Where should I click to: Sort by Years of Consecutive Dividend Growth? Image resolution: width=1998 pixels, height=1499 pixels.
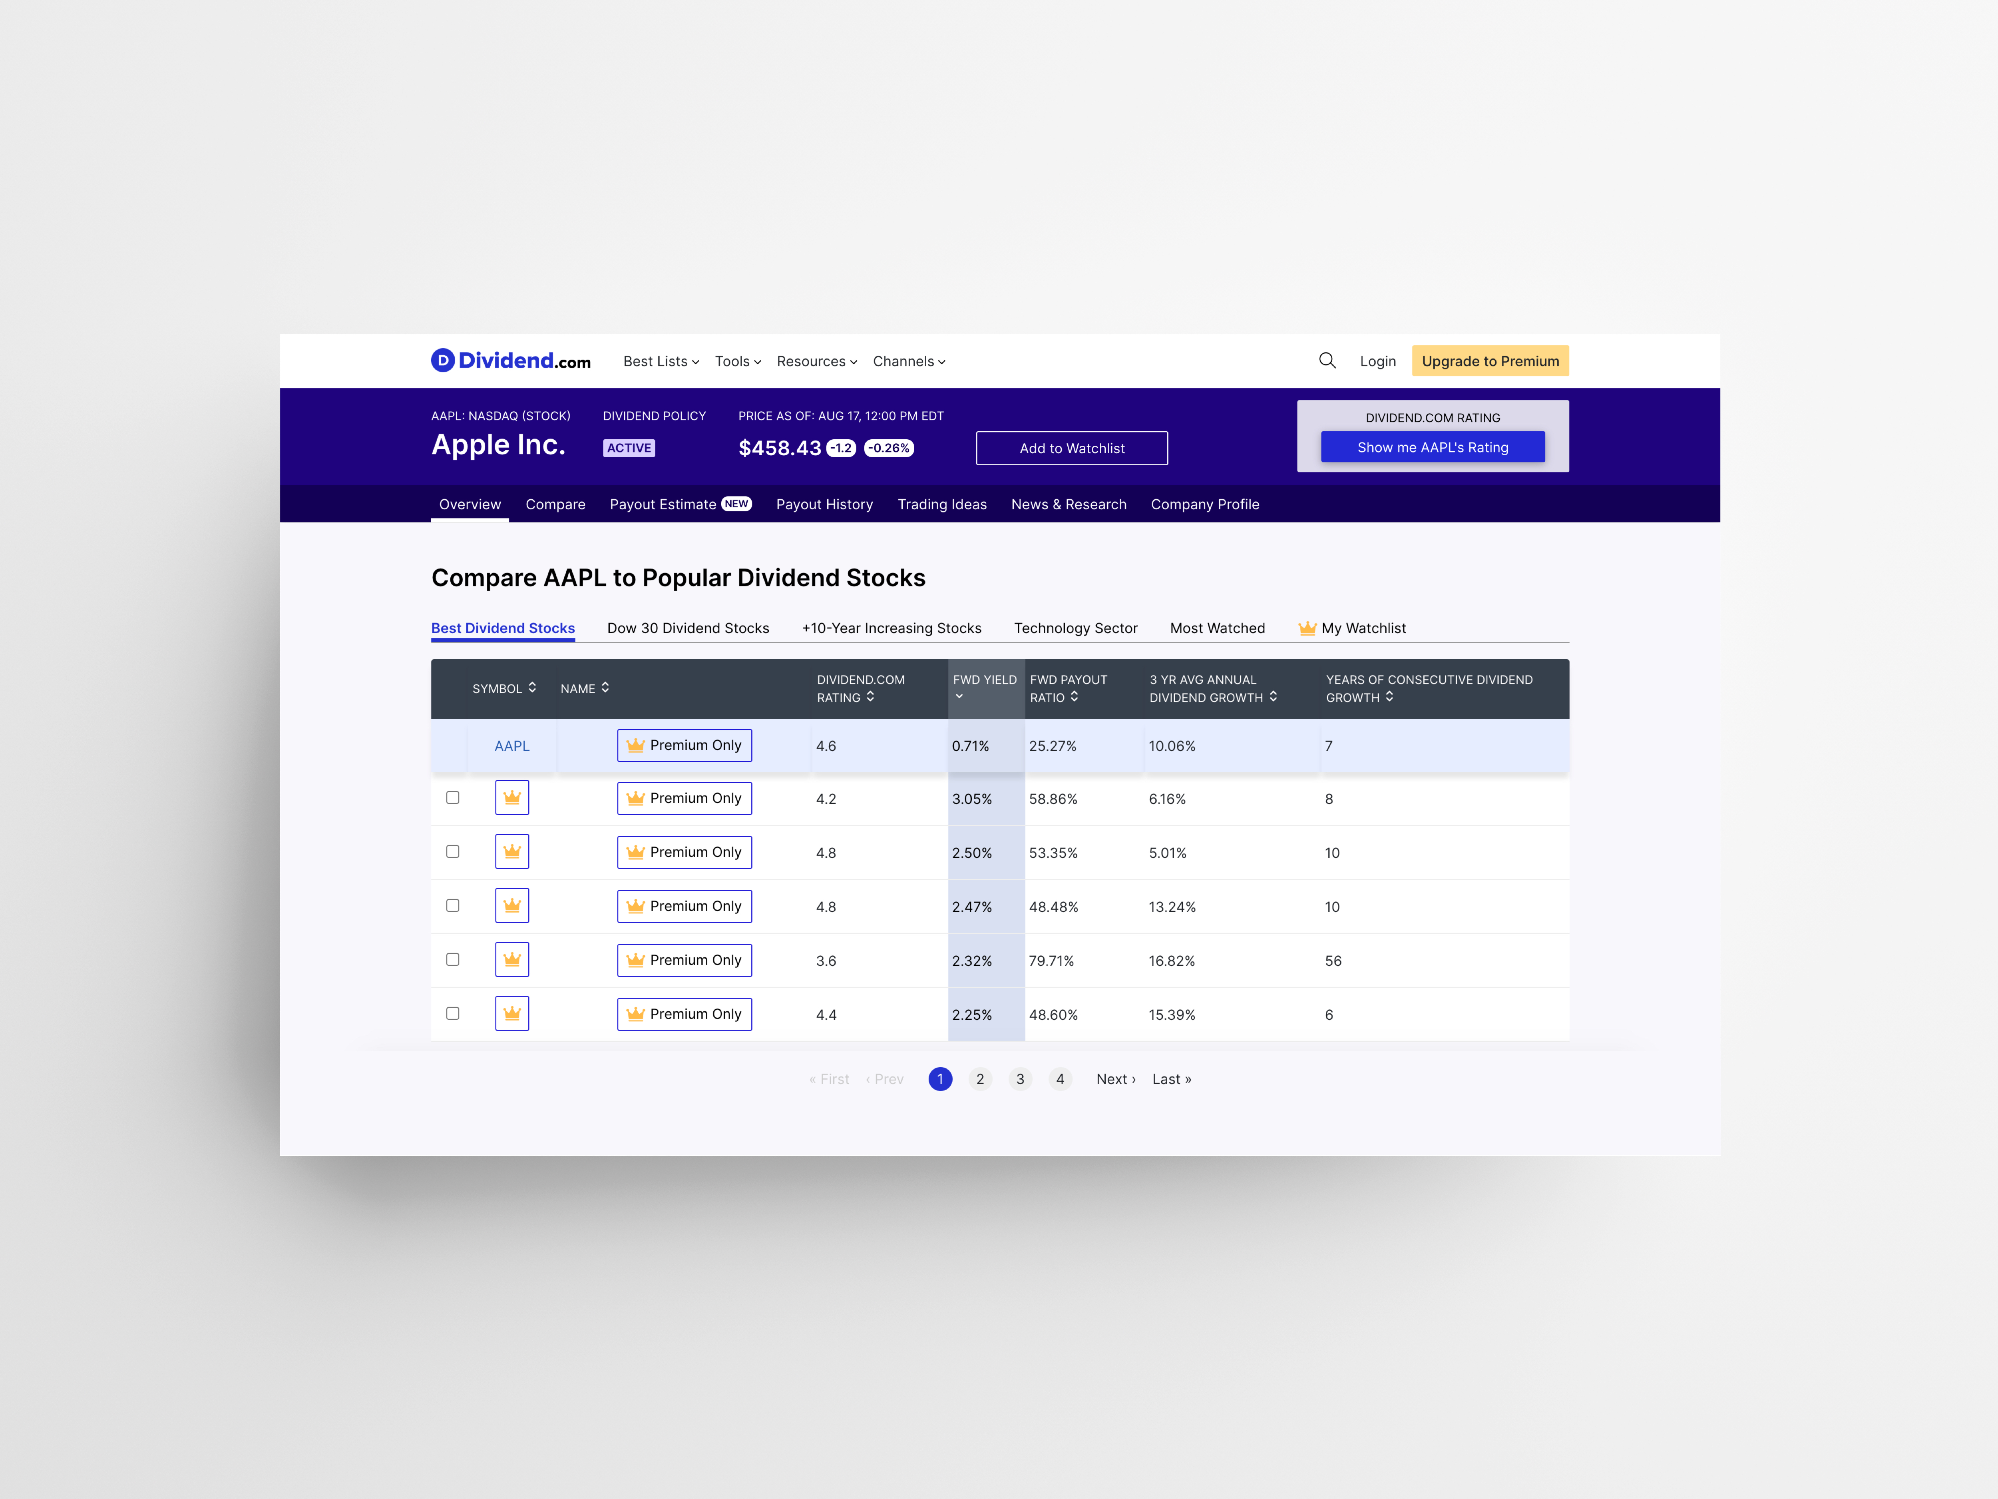pyautogui.click(x=1429, y=688)
